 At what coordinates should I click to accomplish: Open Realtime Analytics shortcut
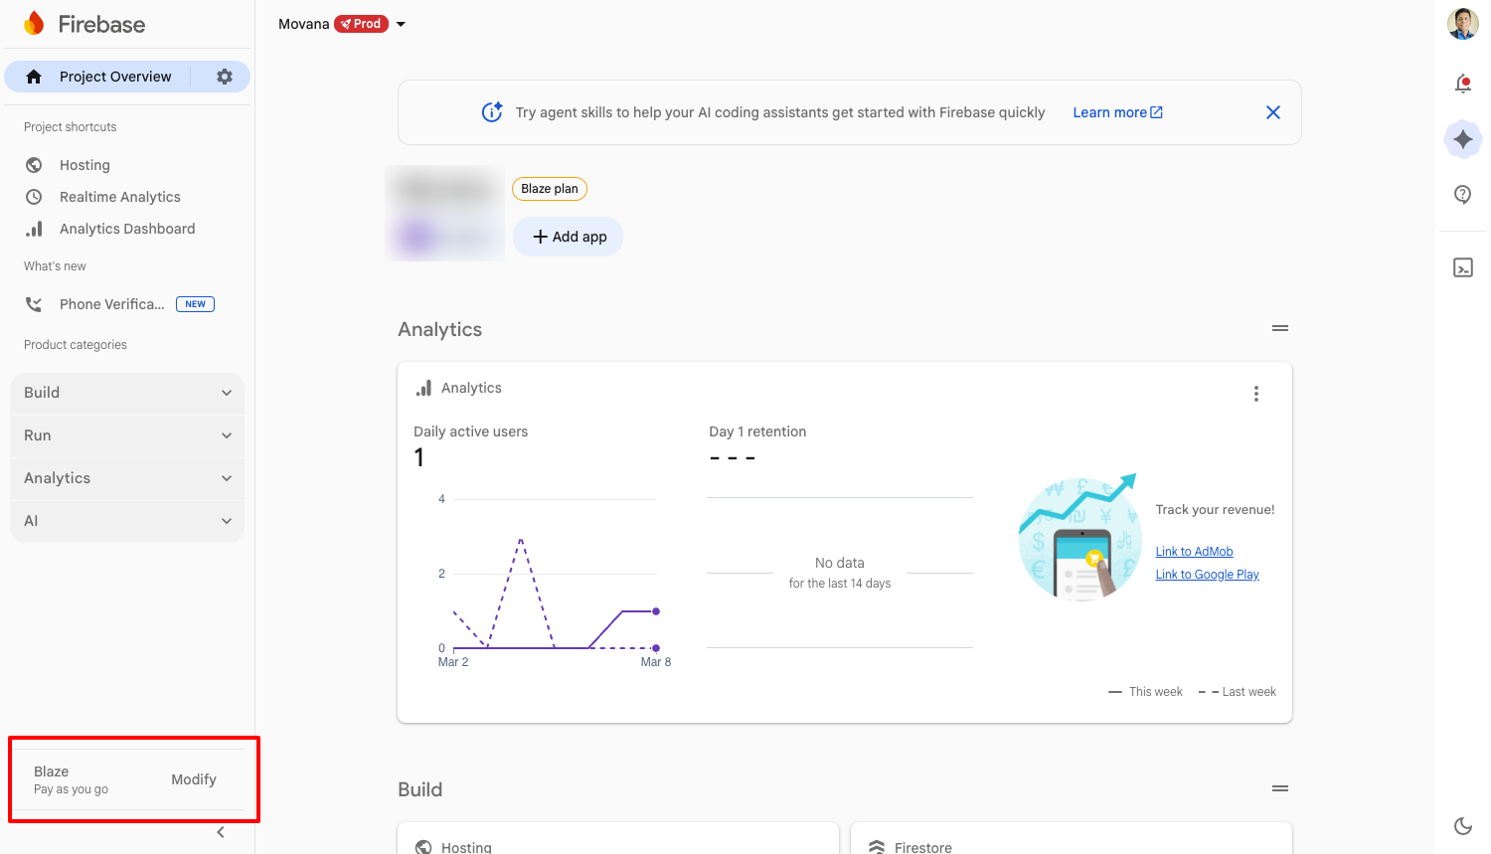coord(120,197)
